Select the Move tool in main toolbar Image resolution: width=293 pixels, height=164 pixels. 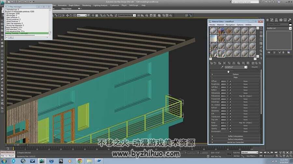pos(67,16)
